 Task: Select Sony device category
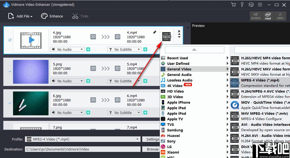tap(195, 141)
